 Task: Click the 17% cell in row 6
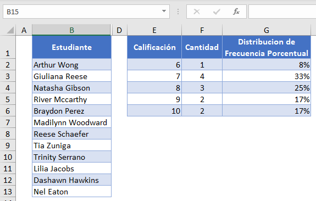[x=267, y=111]
